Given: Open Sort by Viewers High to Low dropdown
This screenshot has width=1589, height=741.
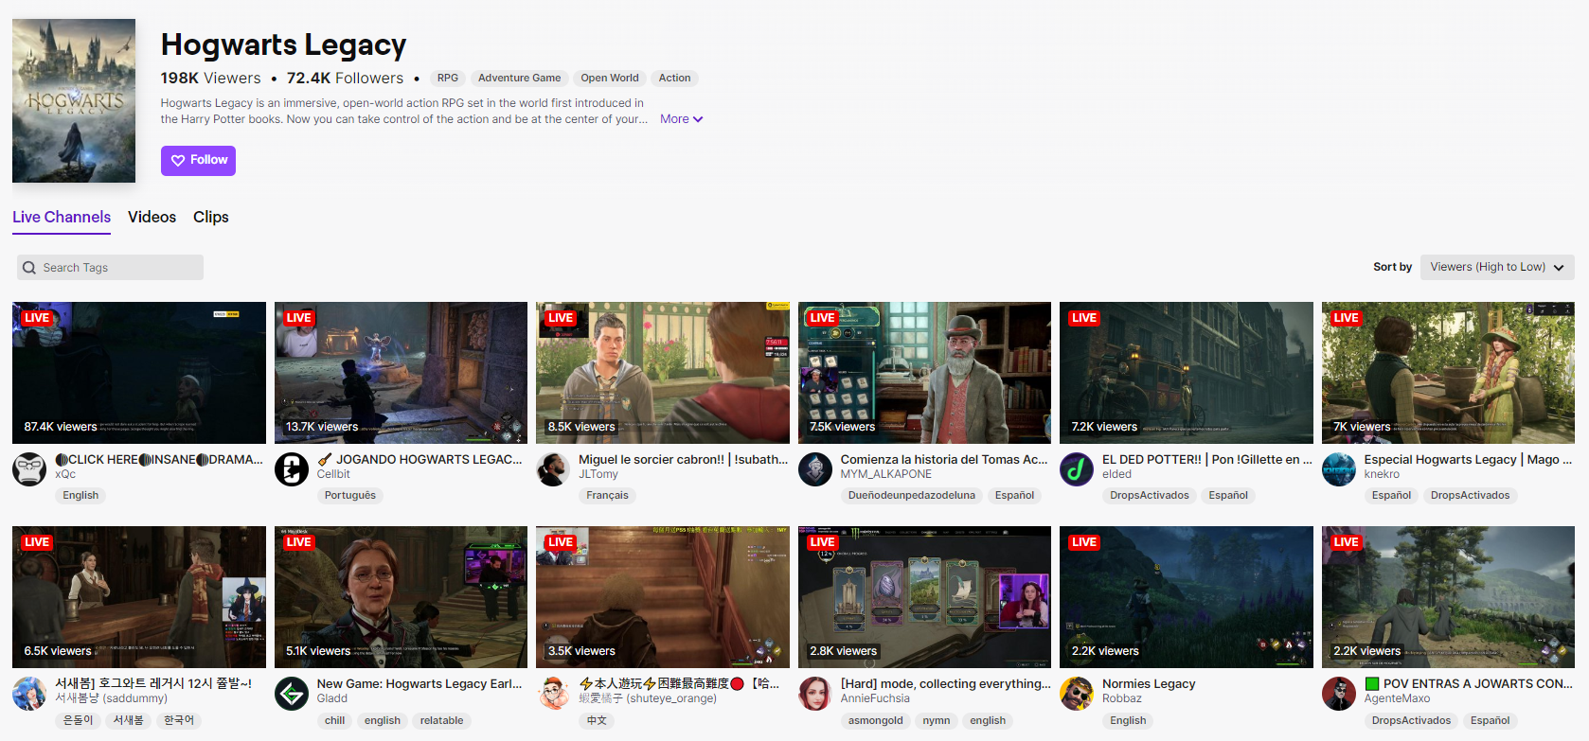Looking at the screenshot, I should (1496, 267).
